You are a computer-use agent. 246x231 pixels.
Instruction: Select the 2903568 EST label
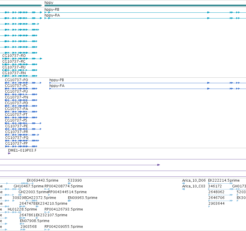[29, 227]
